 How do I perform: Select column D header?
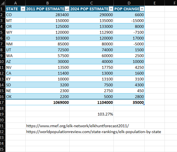pyautogui.click(x=129, y=3)
